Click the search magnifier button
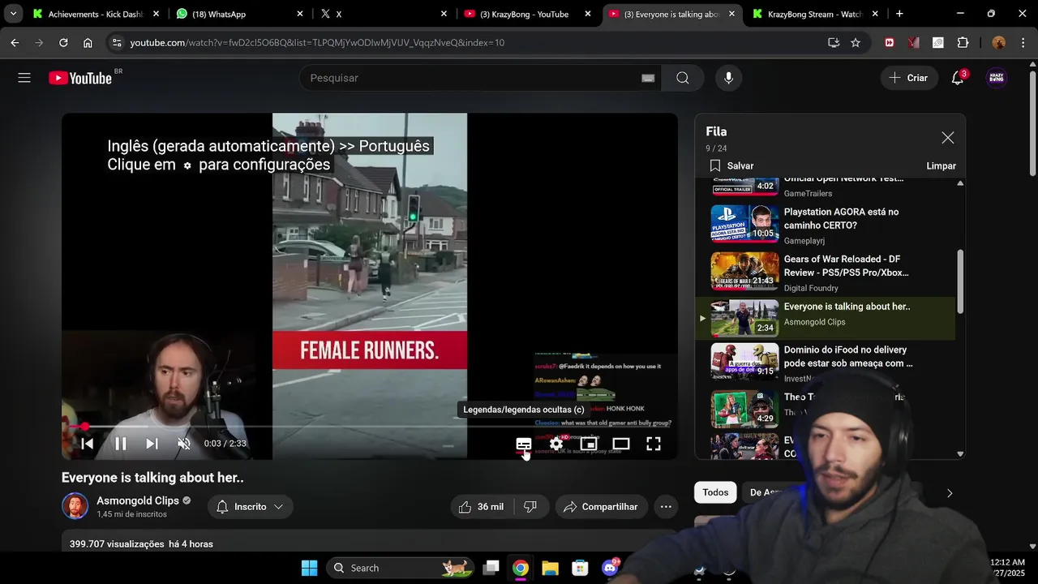 (683, 78)
